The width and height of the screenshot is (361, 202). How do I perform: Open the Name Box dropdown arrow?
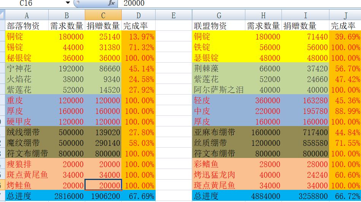pos(68,3)
